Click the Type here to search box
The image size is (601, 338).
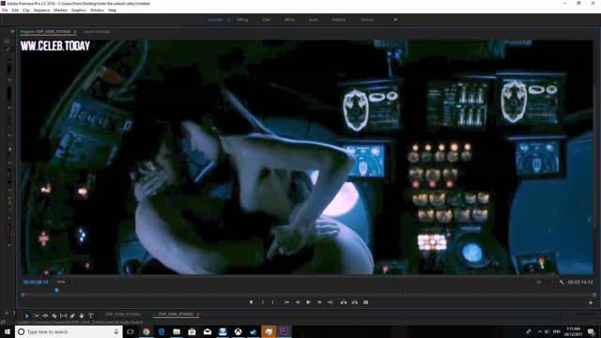(69, 331)
